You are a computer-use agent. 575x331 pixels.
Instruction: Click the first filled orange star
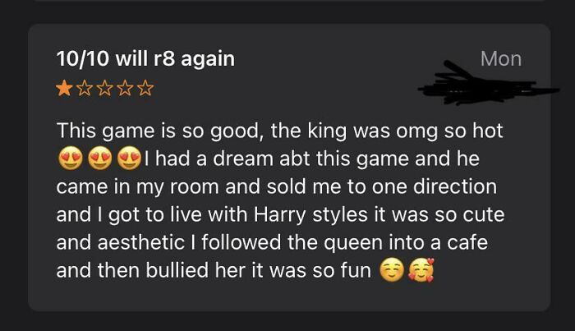coord(63,88)
